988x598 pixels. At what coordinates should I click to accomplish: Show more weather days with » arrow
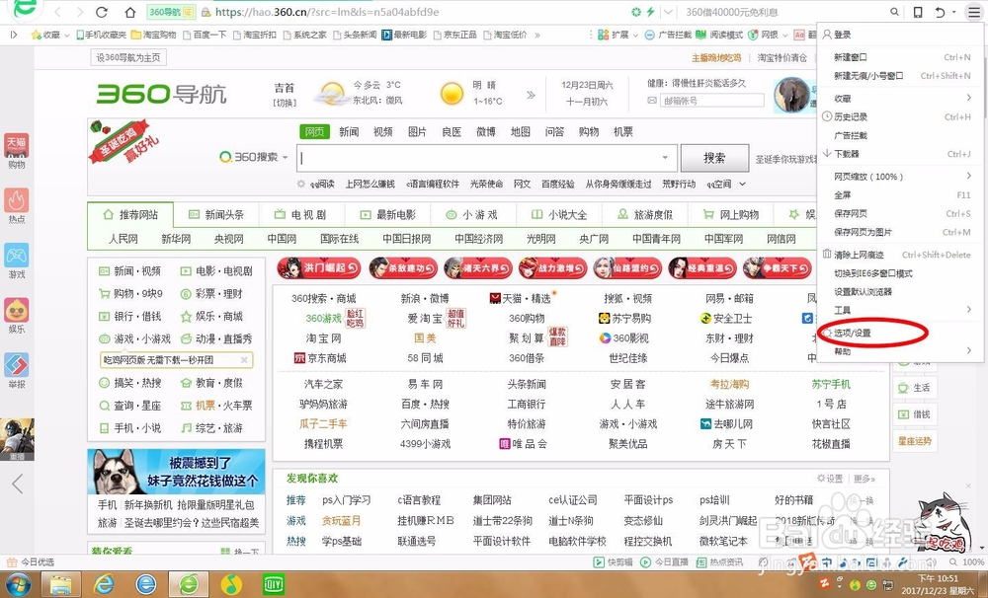click(531, 95)
